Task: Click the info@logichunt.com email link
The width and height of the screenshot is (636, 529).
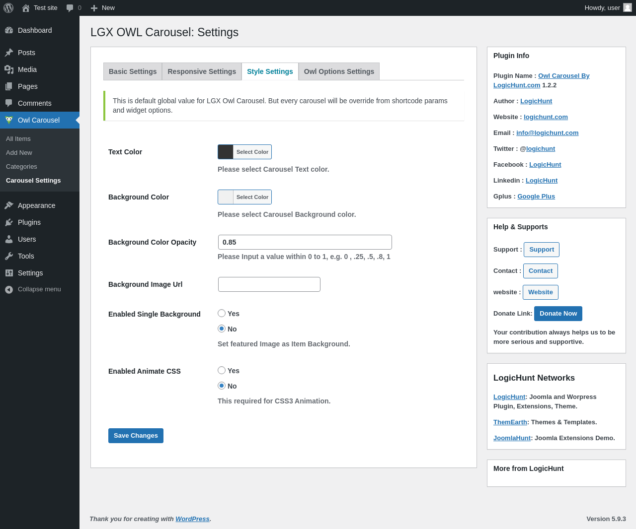Action: point(547,133)
